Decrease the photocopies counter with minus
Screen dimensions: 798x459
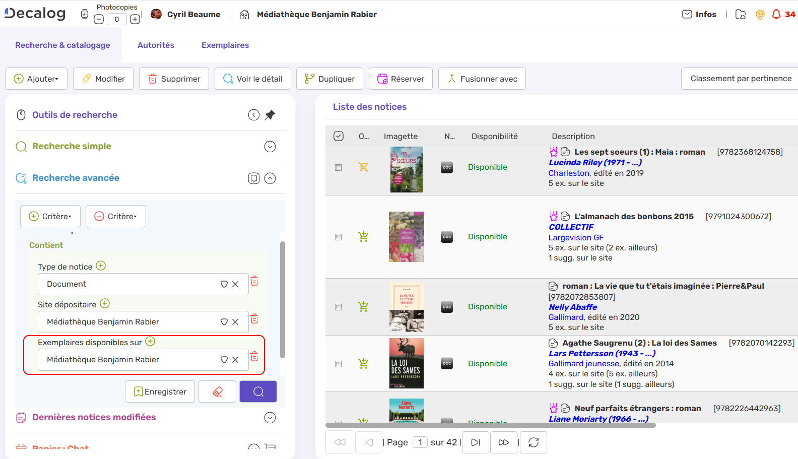(x=99, y=19)
